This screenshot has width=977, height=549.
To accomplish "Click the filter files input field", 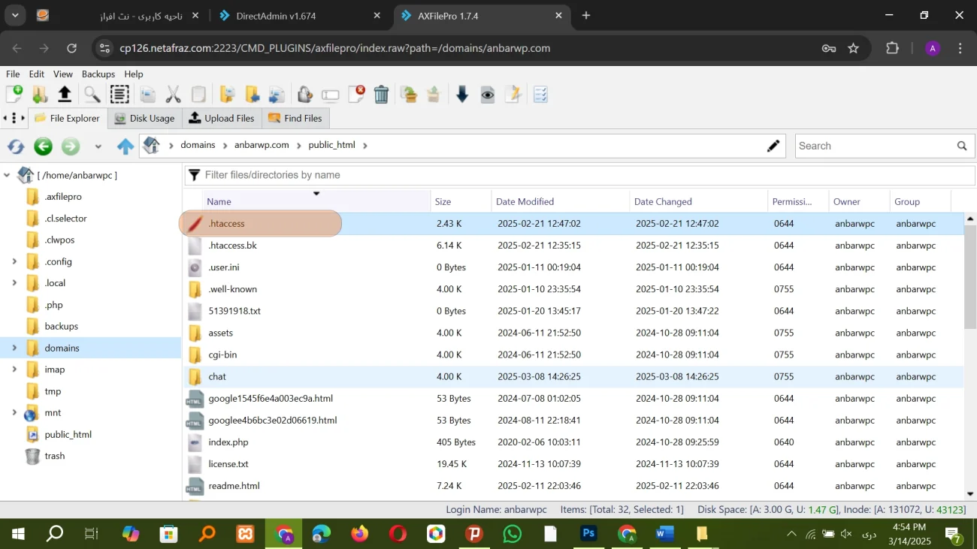I will (376, 175).
